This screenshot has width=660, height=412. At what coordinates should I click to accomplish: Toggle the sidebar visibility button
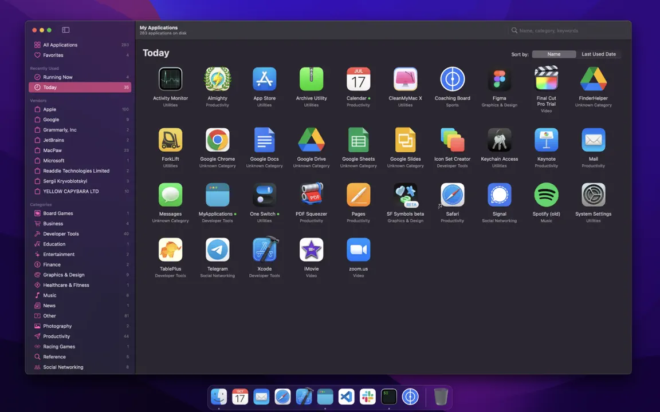click(66, 30)
